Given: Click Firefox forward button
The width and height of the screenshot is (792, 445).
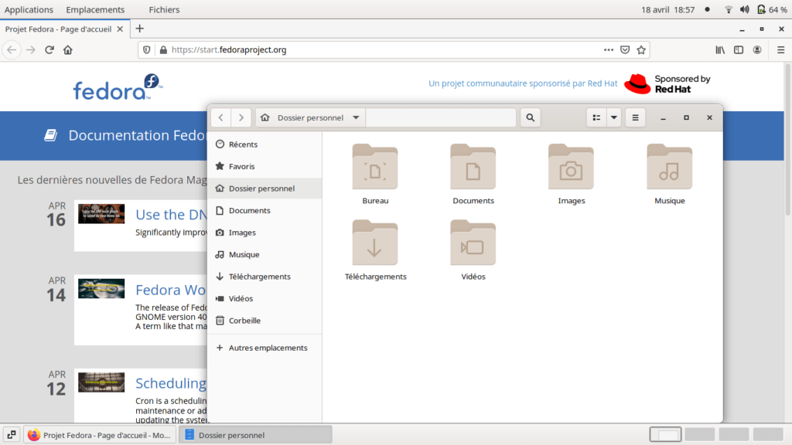Looking at the screenshot, I should tap(31, 50).
